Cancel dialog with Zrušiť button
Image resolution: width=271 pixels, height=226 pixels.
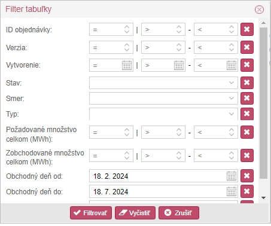pyautogui.click(x=179, y=213)
